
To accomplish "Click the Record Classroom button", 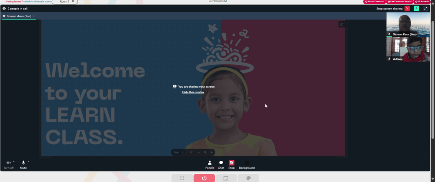I will click(x=374, y=2).
